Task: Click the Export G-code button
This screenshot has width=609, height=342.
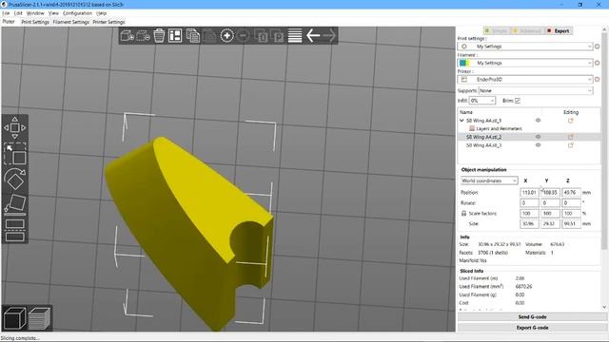Action: coord(532,328)
